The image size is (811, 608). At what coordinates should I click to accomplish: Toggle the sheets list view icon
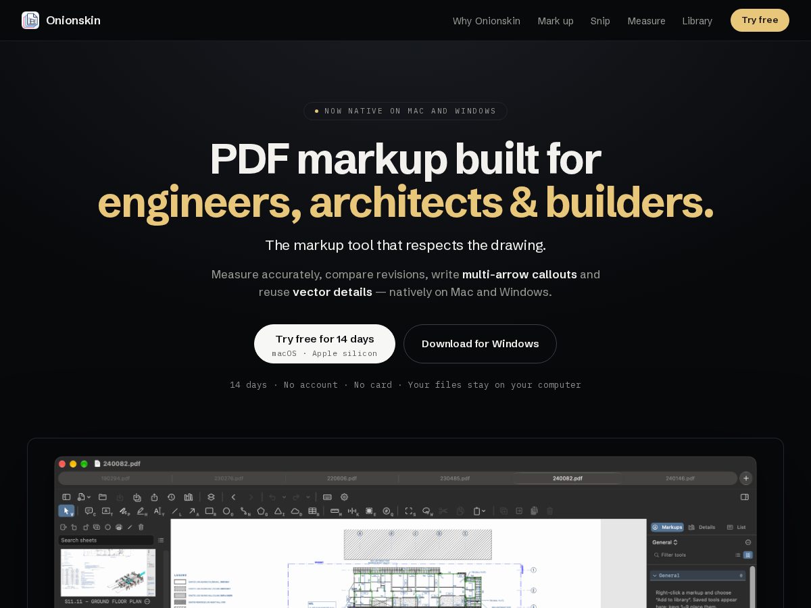click(160, 540)
